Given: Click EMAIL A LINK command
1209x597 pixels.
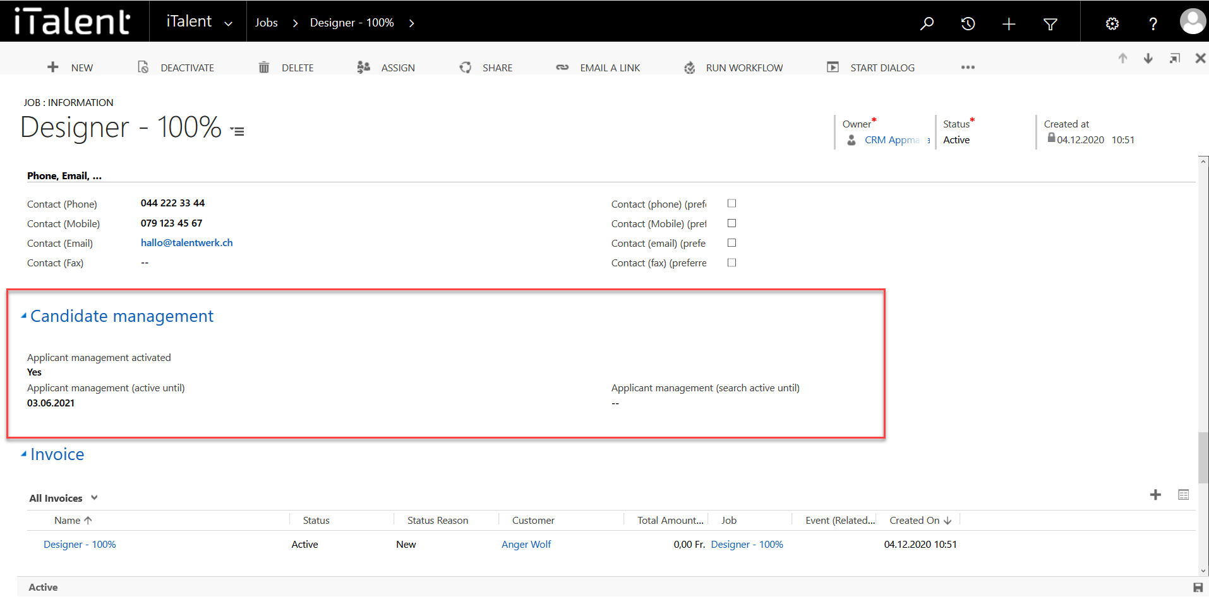Looking at the screenshot, I should (x=598, y=68).
